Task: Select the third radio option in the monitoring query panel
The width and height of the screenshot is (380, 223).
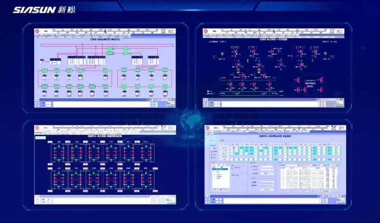Action: [252, 174]
